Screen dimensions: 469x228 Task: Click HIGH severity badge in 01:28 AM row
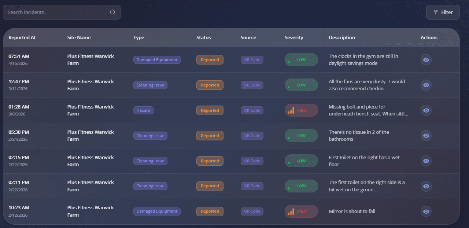[x=301, y=110]
